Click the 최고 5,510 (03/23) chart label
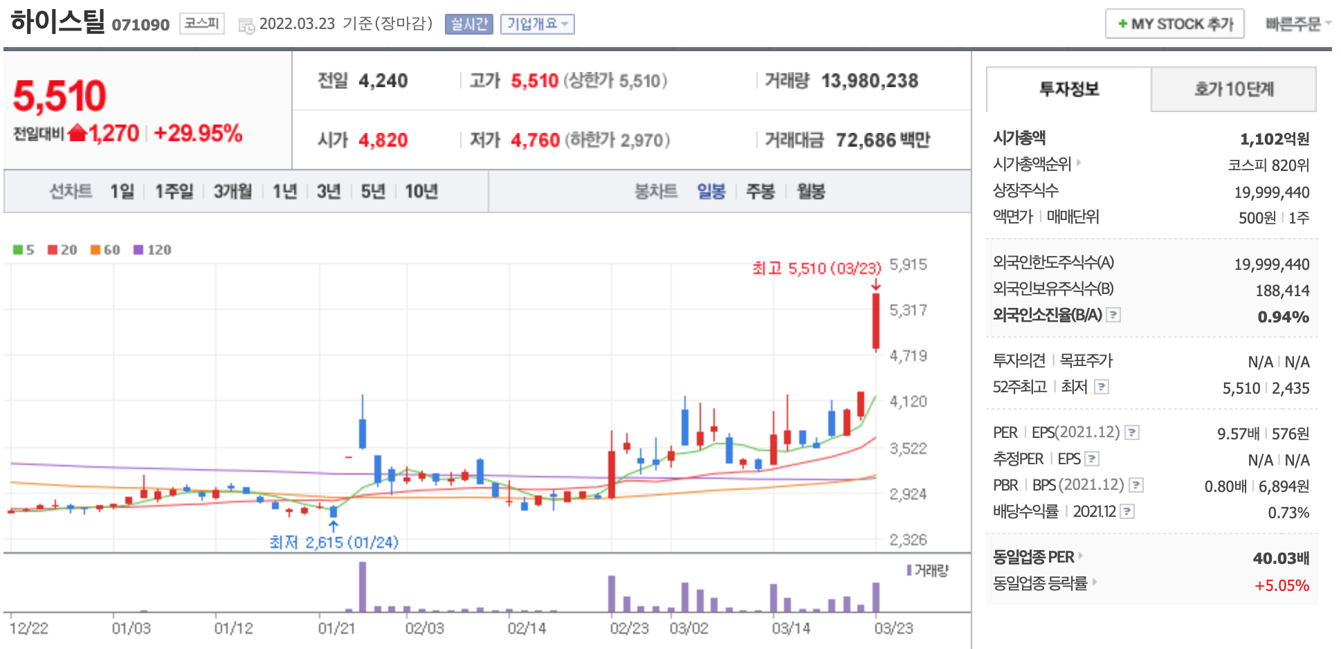Screen dimensions: 1341x649 coord(817,268)
